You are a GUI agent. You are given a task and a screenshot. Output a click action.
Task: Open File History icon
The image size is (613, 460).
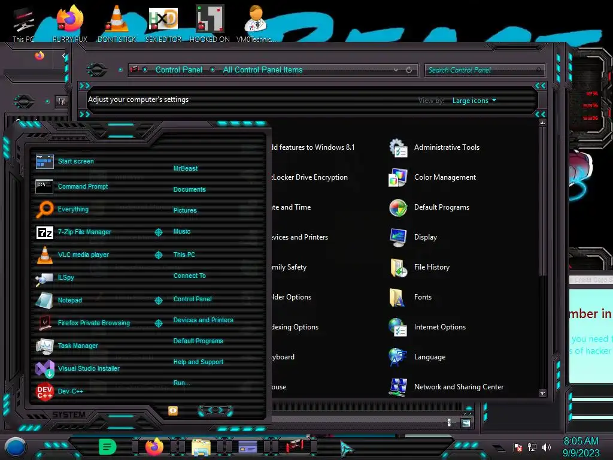pyautogui.click(x=398, y=268)
